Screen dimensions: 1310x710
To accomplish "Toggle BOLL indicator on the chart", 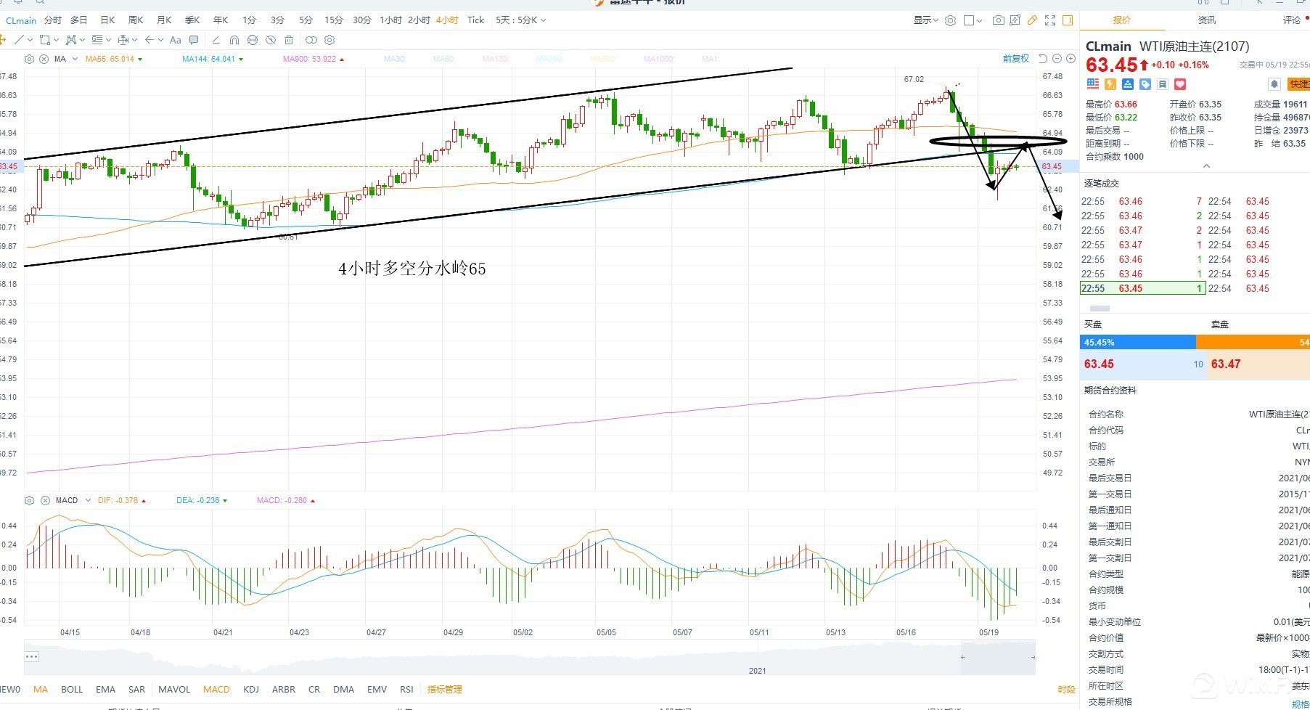I will 72,689.
